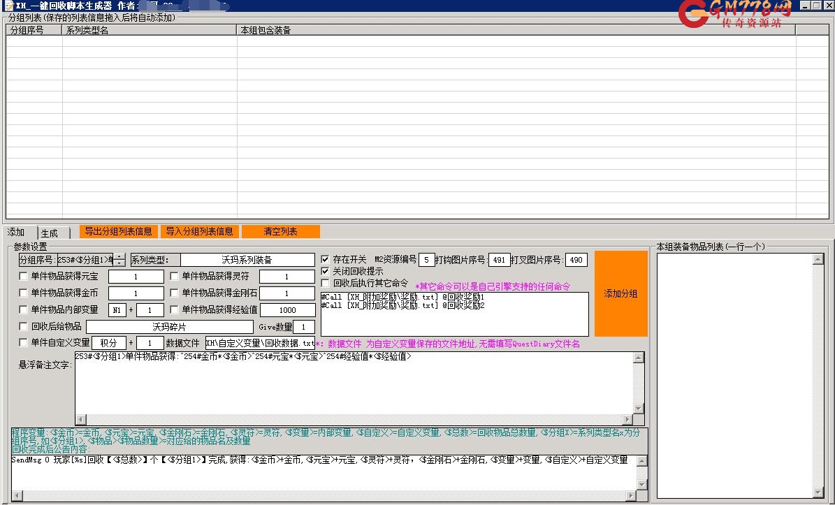
Task: Check the 单件物品获得经验值 option
Action: (175, 310)
